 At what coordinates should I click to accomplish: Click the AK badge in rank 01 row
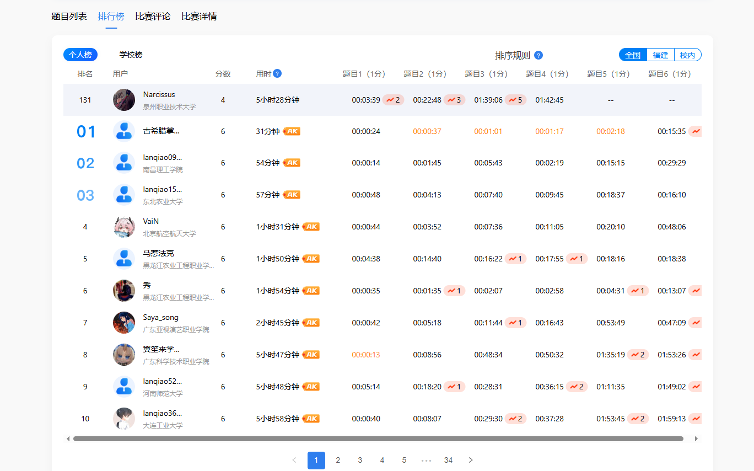[x=292, y=131]
